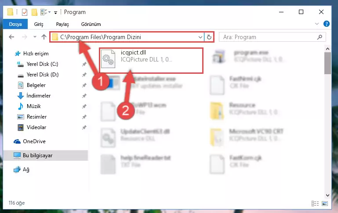The image size is (338, 213).
Task: Open Videolar folder in sidebar
Action: tap(32, 127)
